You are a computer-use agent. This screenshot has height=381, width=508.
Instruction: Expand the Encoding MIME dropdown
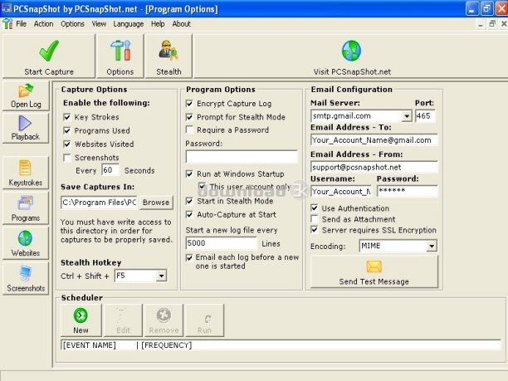point(431,246)
